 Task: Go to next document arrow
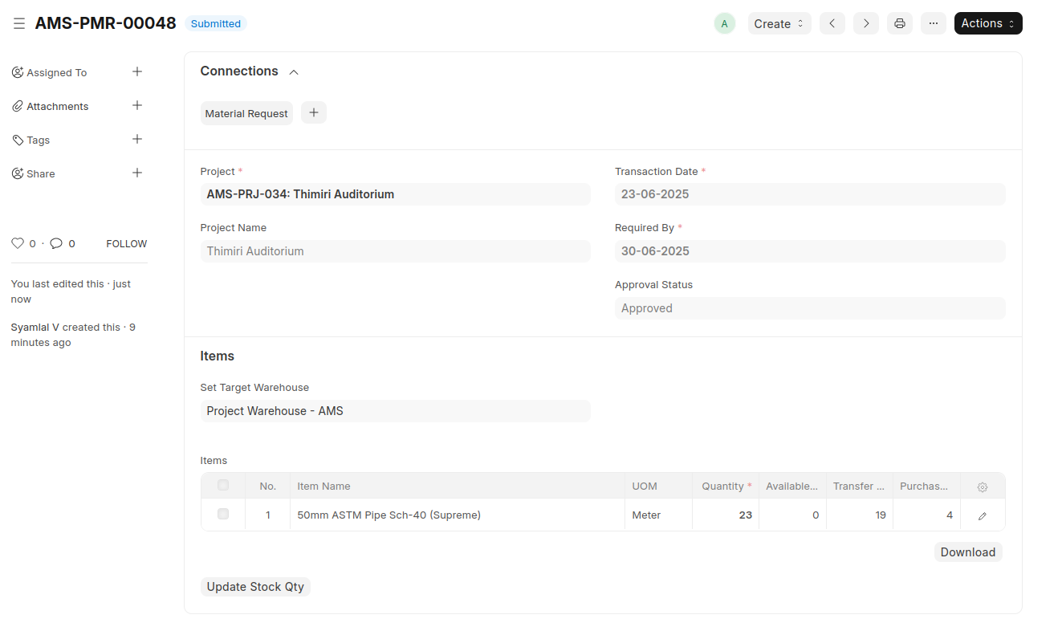pos(865,23)
